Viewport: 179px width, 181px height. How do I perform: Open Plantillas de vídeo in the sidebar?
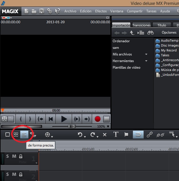click(x=126, y=68)
